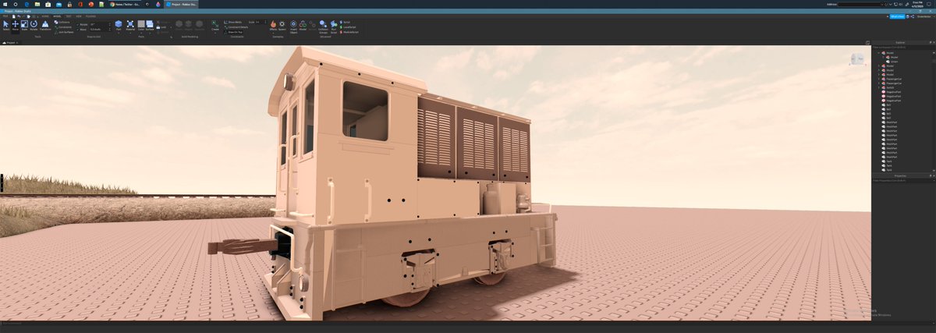
Task: Click the Negate solid modeling button
Action: (189, 26)
